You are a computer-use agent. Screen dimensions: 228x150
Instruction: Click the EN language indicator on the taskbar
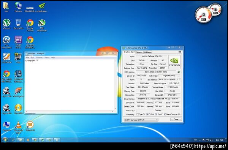(196, 140)
